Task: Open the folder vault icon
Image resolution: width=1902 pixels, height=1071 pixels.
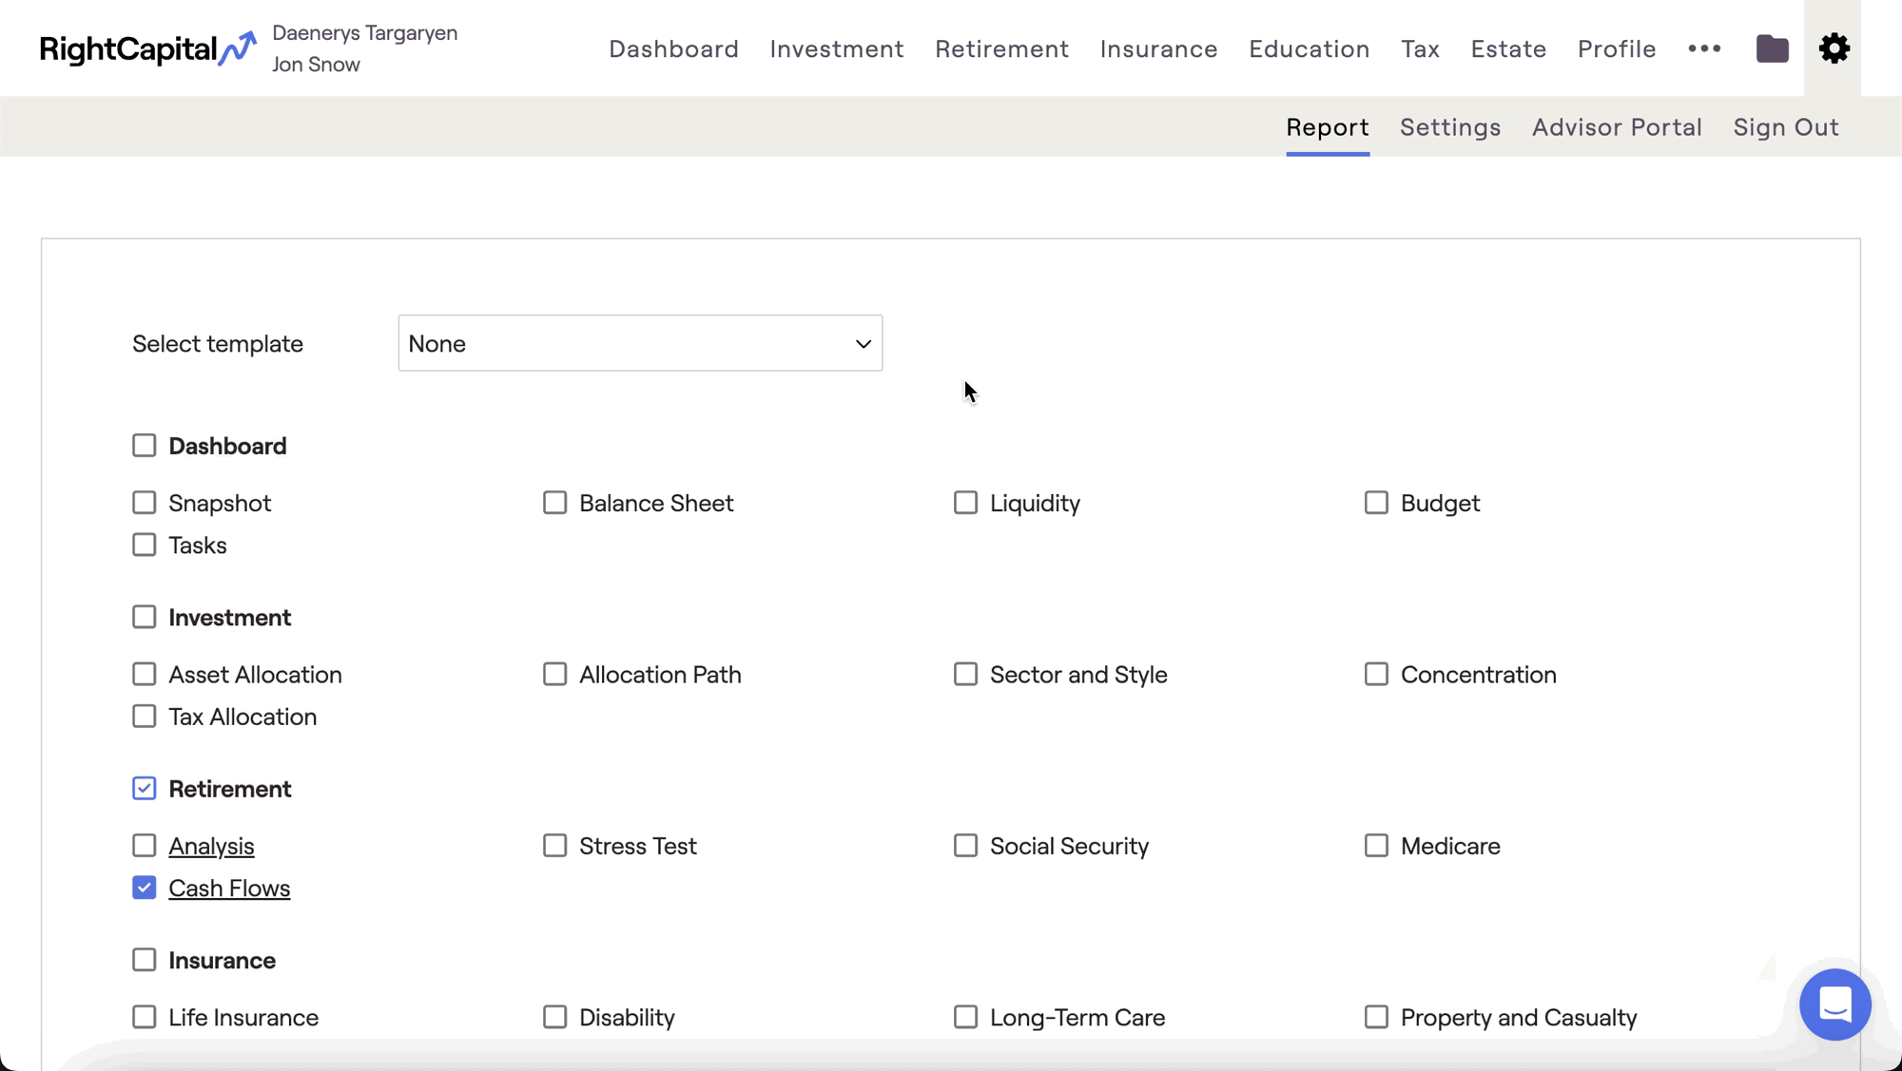Action: click(1772, 48)
